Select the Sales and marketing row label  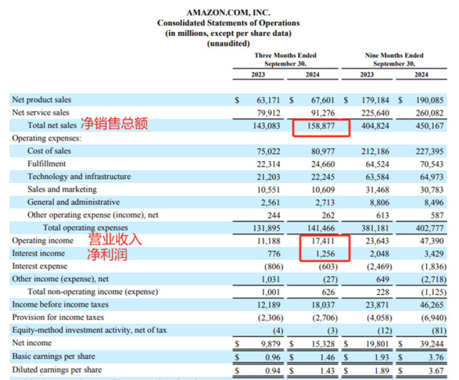[62, 189]
